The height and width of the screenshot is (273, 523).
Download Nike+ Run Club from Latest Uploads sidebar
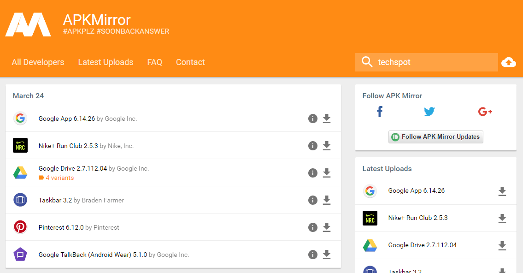[502, 219]
